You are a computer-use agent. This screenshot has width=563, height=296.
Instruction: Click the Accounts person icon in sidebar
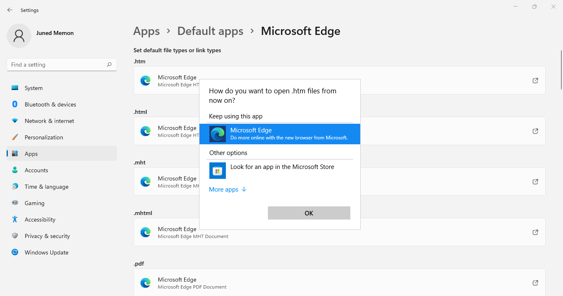(x=15, y=170)
